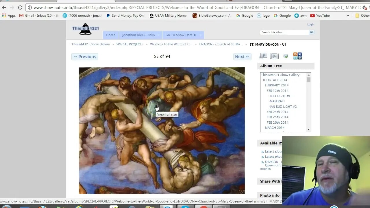Open the Other bookmarks folder

(x=362, y=16)
